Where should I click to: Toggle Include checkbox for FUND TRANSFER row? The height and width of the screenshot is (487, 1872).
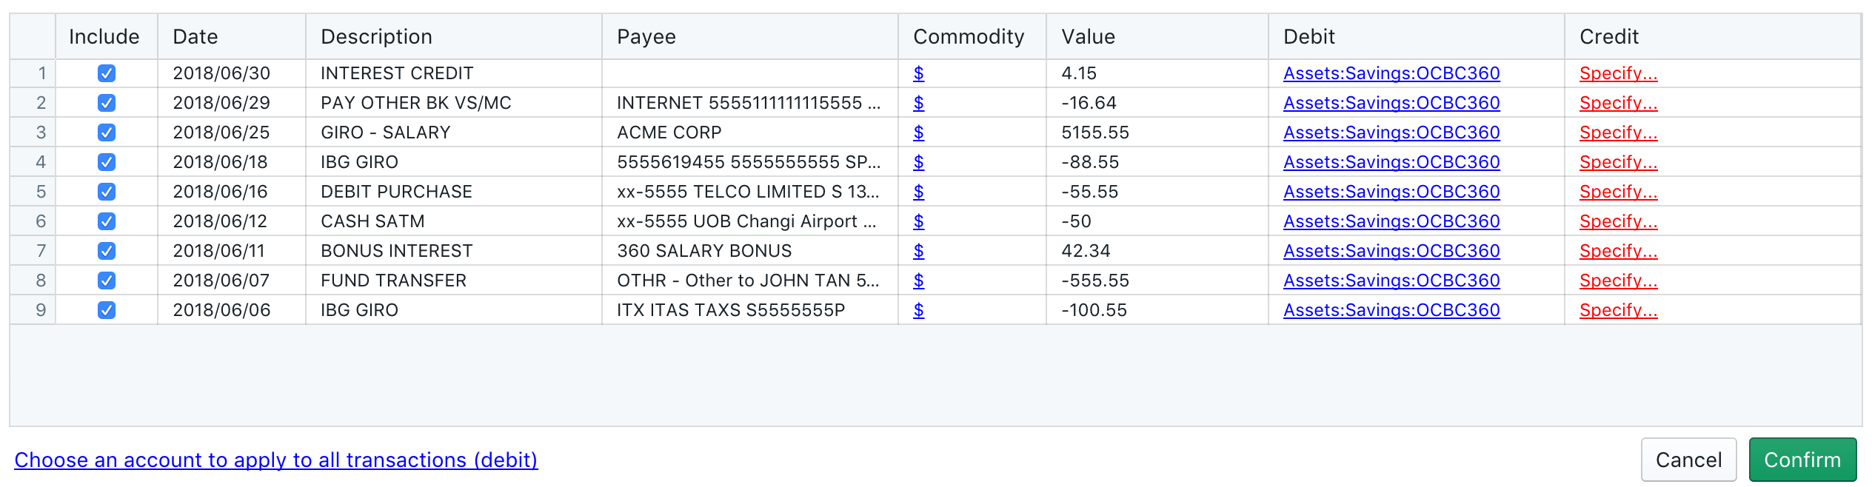(x=107, y=281)
